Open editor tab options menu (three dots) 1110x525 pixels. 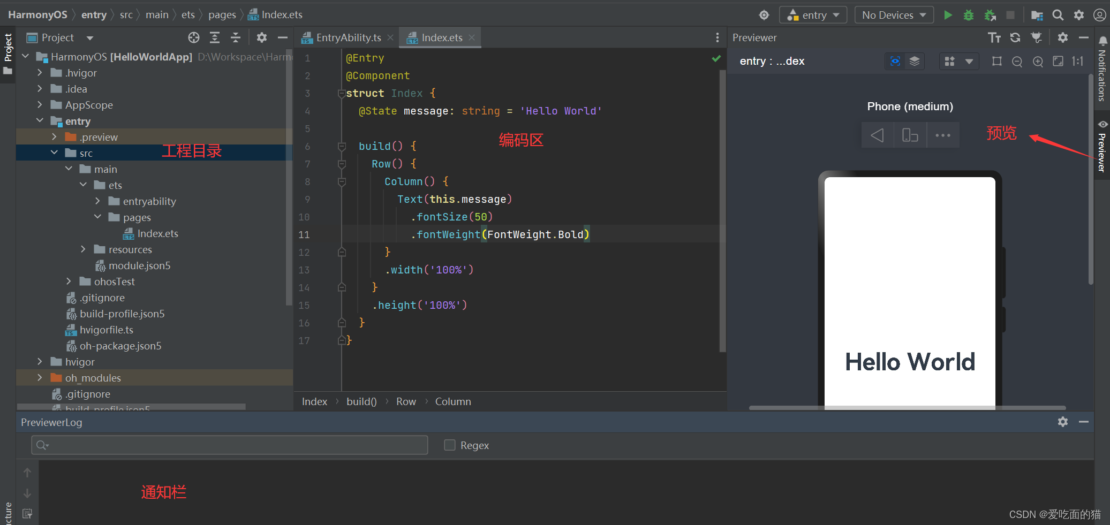tap(718, 37)
